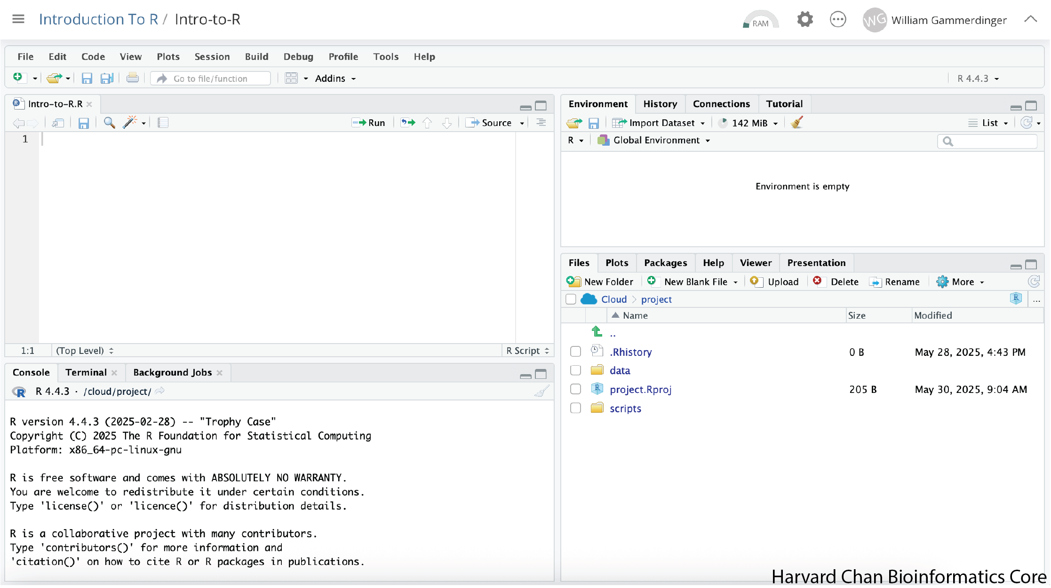The image size is (1051, 588).
Task: Click the Run button
Action: pos(369,123)
